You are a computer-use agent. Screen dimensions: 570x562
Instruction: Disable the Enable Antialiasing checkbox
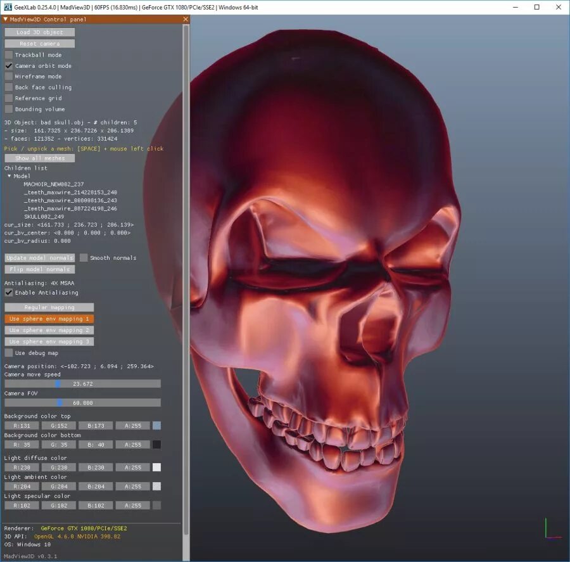click(9, 293)
